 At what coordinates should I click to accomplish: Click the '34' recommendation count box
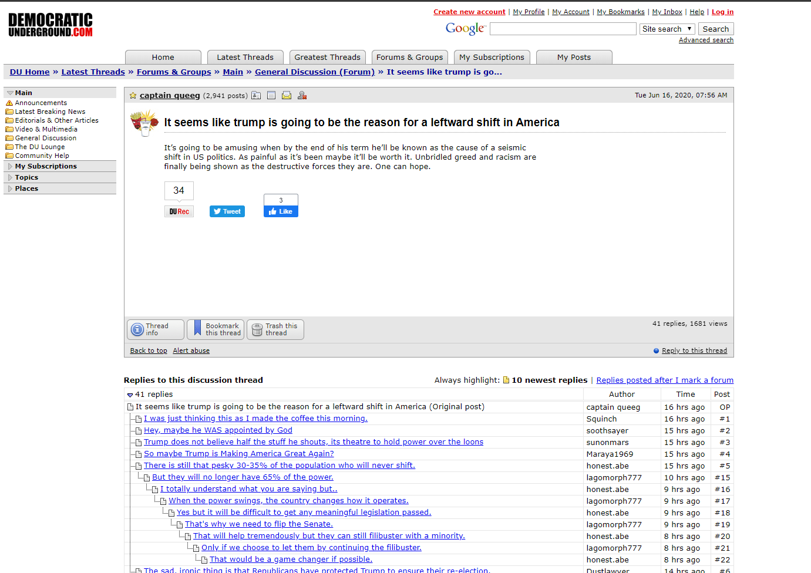179,191
